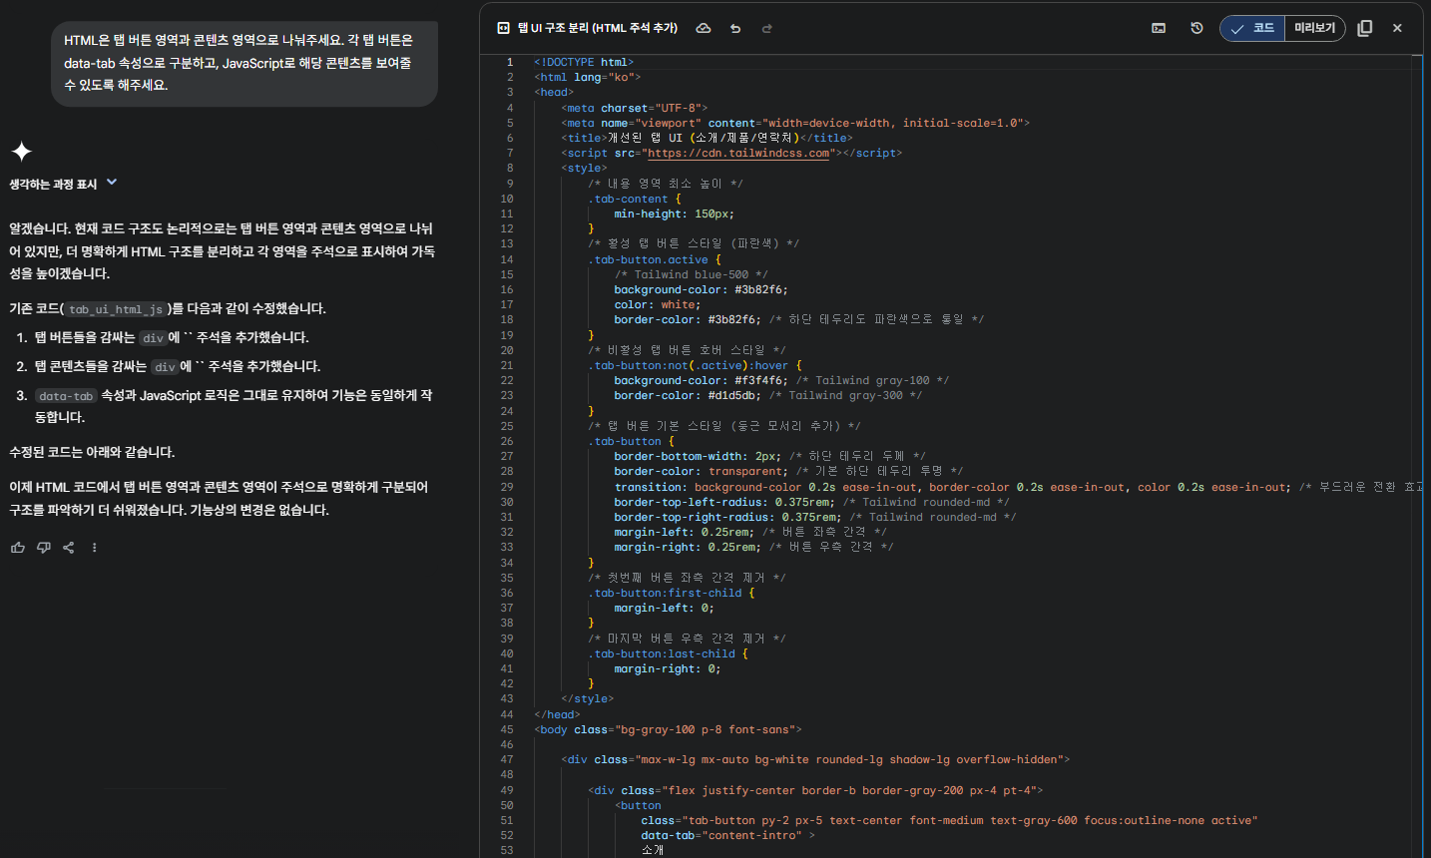Click the 수정된 코드는 아래와 같습니다 sentence

(x=92, y=452)
